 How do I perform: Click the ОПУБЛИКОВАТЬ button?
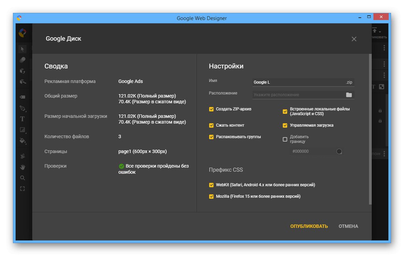[309, 226]
